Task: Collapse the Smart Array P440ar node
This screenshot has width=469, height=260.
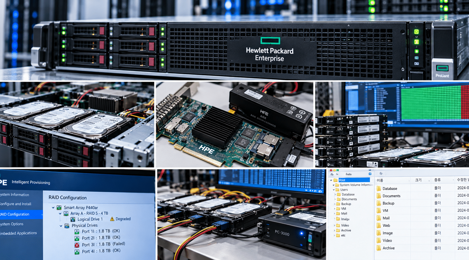Action: click(x=53, y=208)
